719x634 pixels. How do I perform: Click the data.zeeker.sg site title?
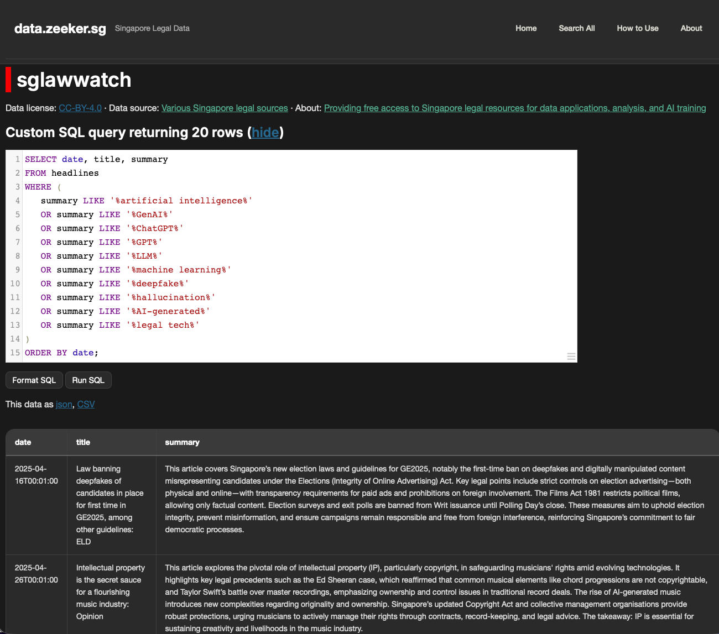pyautogui.click(x=60, y=29)
